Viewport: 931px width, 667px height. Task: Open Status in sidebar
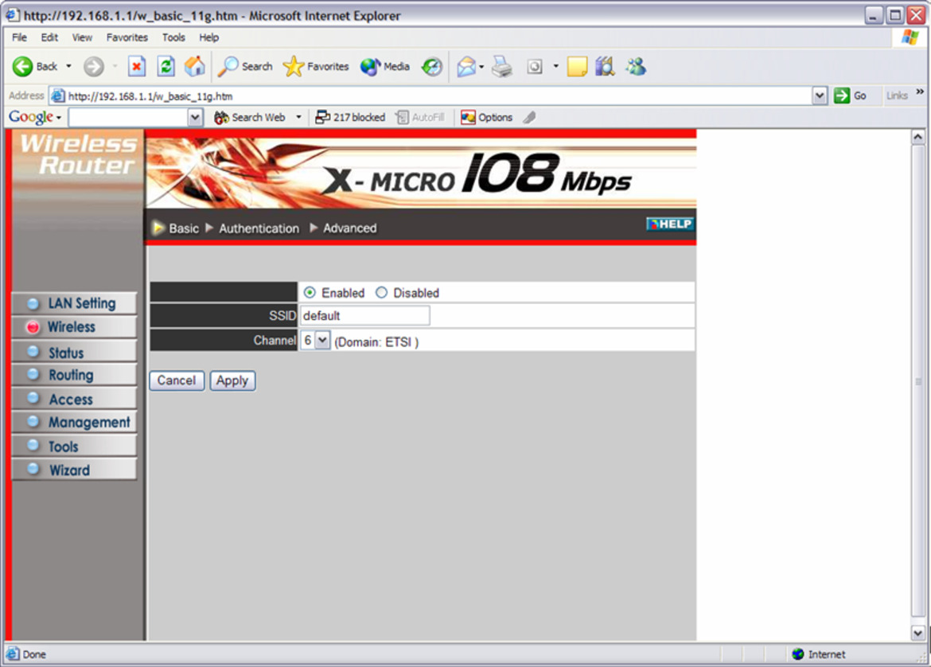point(74,353)
